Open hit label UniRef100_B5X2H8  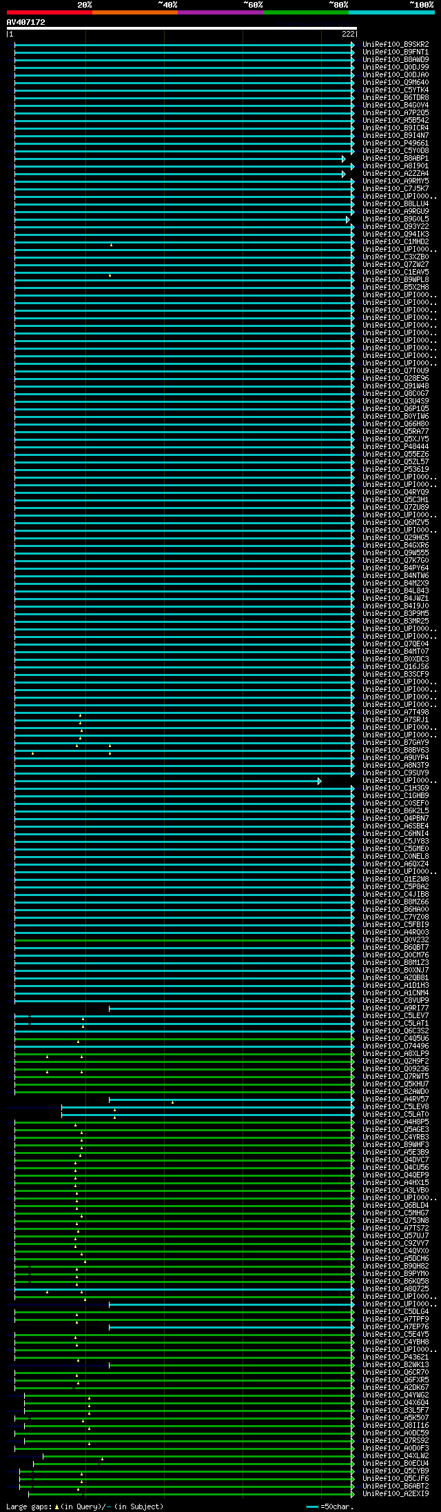coord(396,288)
